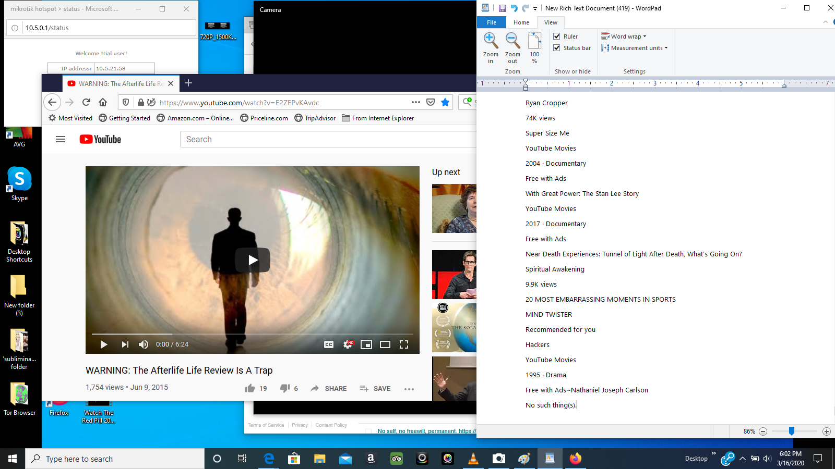Image resolution: width=835 pixels, height=469 pixels.
Task: Open the page actions ellipsis in the address bar
Action: pyautogui.click(x=416, y=102)
